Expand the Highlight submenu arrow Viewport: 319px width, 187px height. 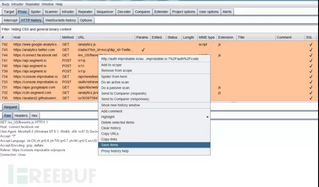pyautogui.click(x=207, y=117)
